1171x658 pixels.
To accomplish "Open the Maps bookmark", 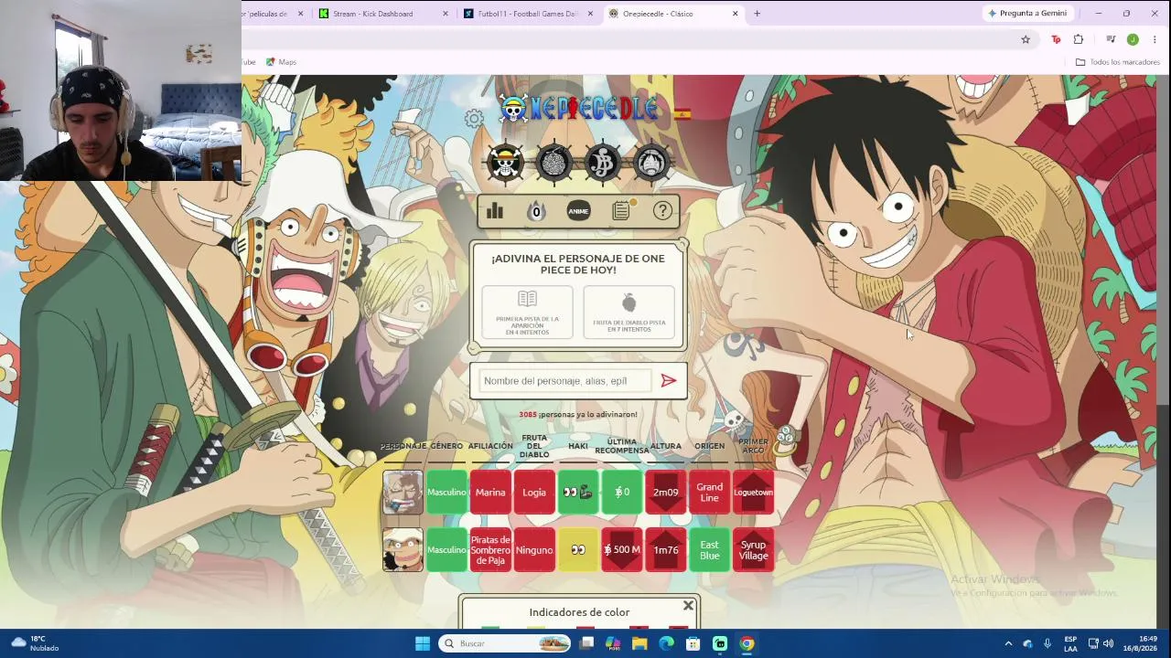I will click(281, 62).
